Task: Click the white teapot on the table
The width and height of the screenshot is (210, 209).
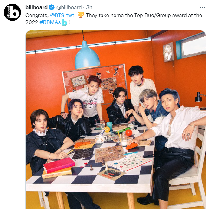Action: click(x=101, y=139)
